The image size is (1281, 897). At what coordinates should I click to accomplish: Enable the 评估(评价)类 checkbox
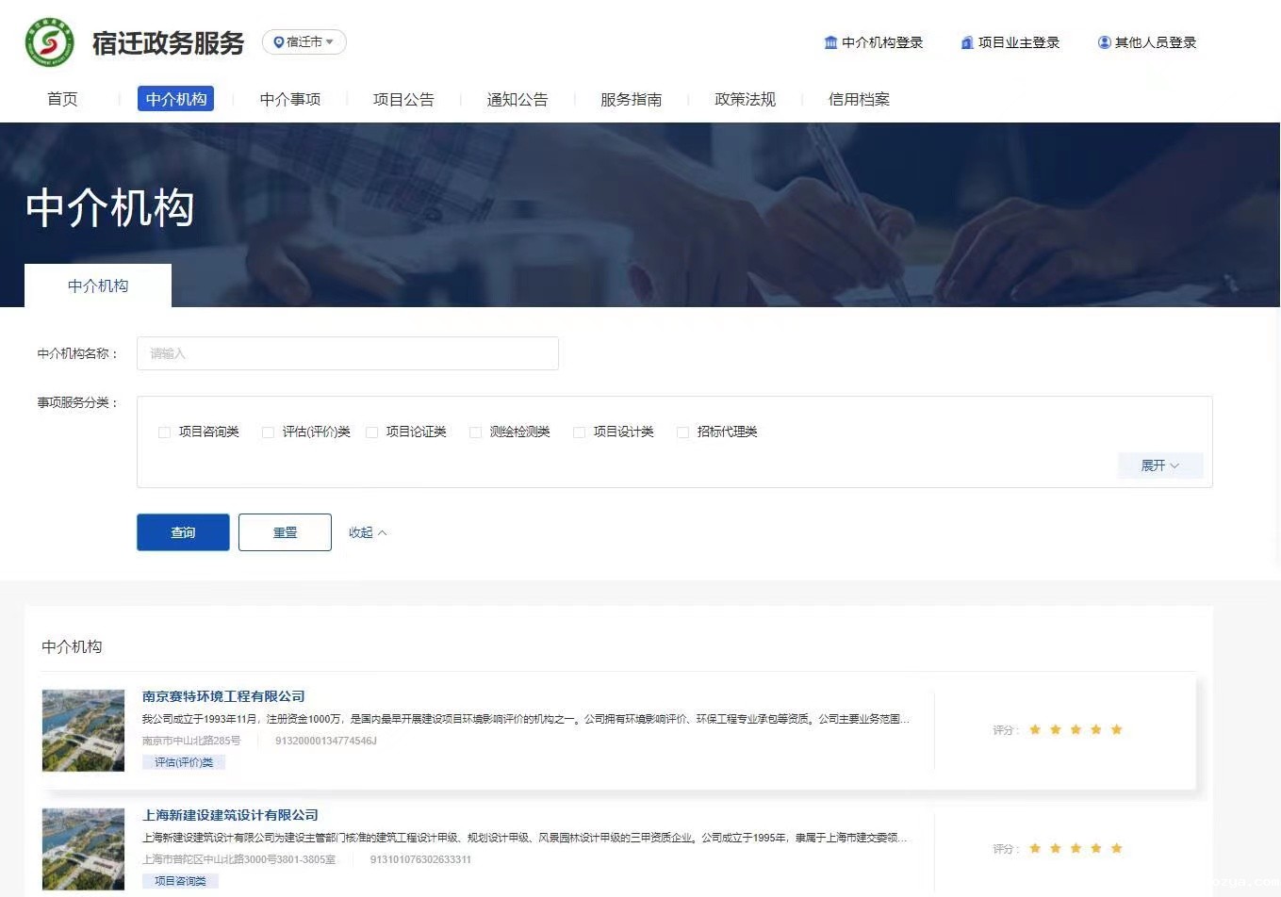coord(269,432)
